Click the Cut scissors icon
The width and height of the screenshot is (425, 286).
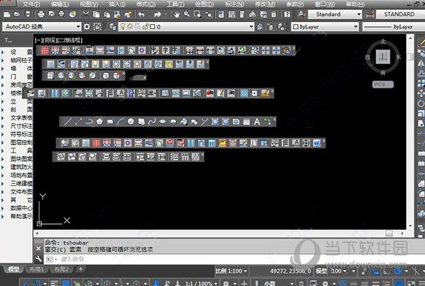tap(85, 14)
